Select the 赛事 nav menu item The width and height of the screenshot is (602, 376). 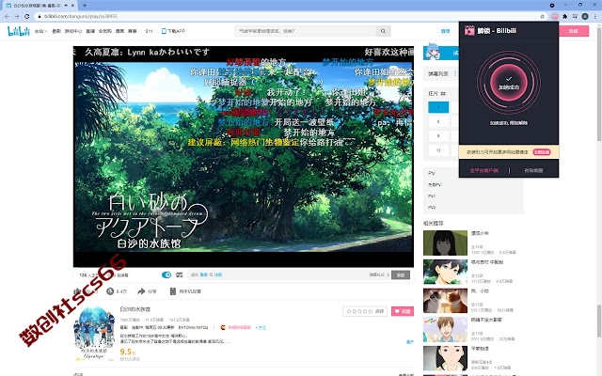133,31
